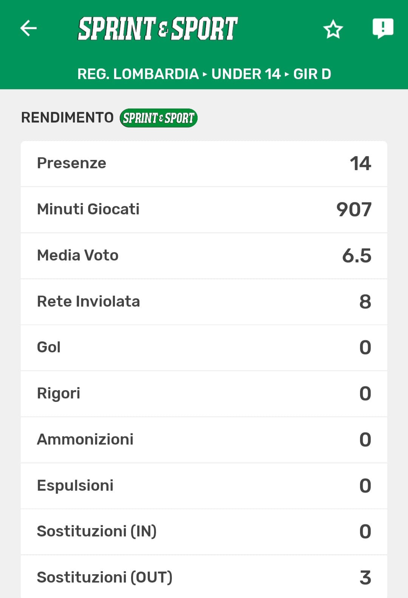This screenshot has height=598, width=408.
Task: Tap the back arrow icon
Action: [x=28, y=28]
